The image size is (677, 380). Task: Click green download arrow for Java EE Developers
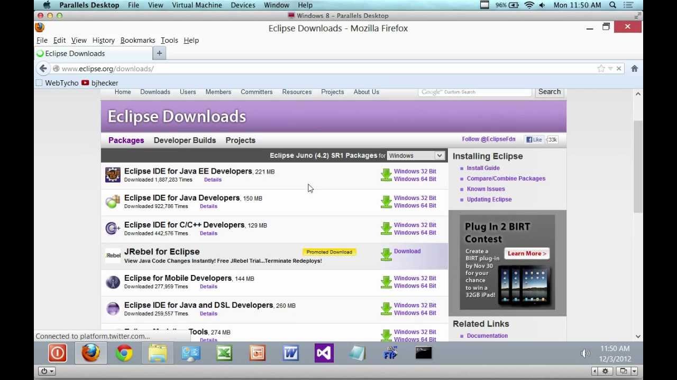tap(386, 175)
